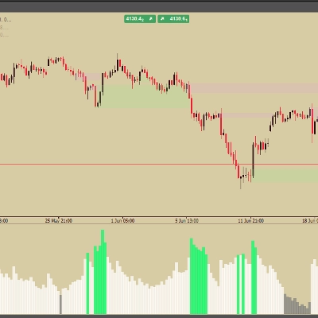The width and height of the screenshot is (318, 318).
Task: Click the green volume bar above 11 Jun 21:00
Action: [x=253, y=277]
